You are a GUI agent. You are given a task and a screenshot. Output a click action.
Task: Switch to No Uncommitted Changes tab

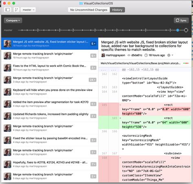[89, 10]
